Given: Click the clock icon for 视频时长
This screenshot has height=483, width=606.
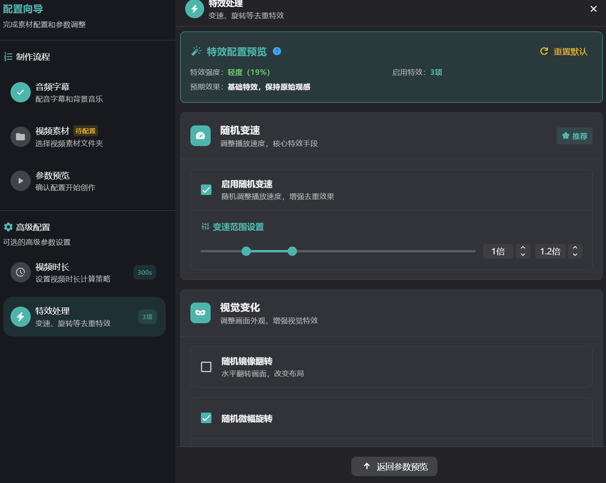Looking at the screenshot, I should [21, 273].
